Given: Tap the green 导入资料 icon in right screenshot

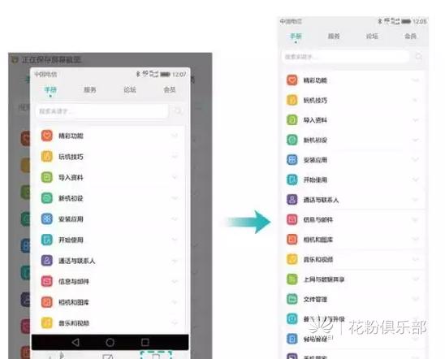Looking at the screenshot, I should [x=292, y=120].
